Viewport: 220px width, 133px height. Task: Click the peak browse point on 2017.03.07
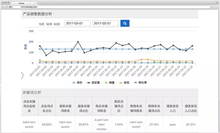point(78,42)
